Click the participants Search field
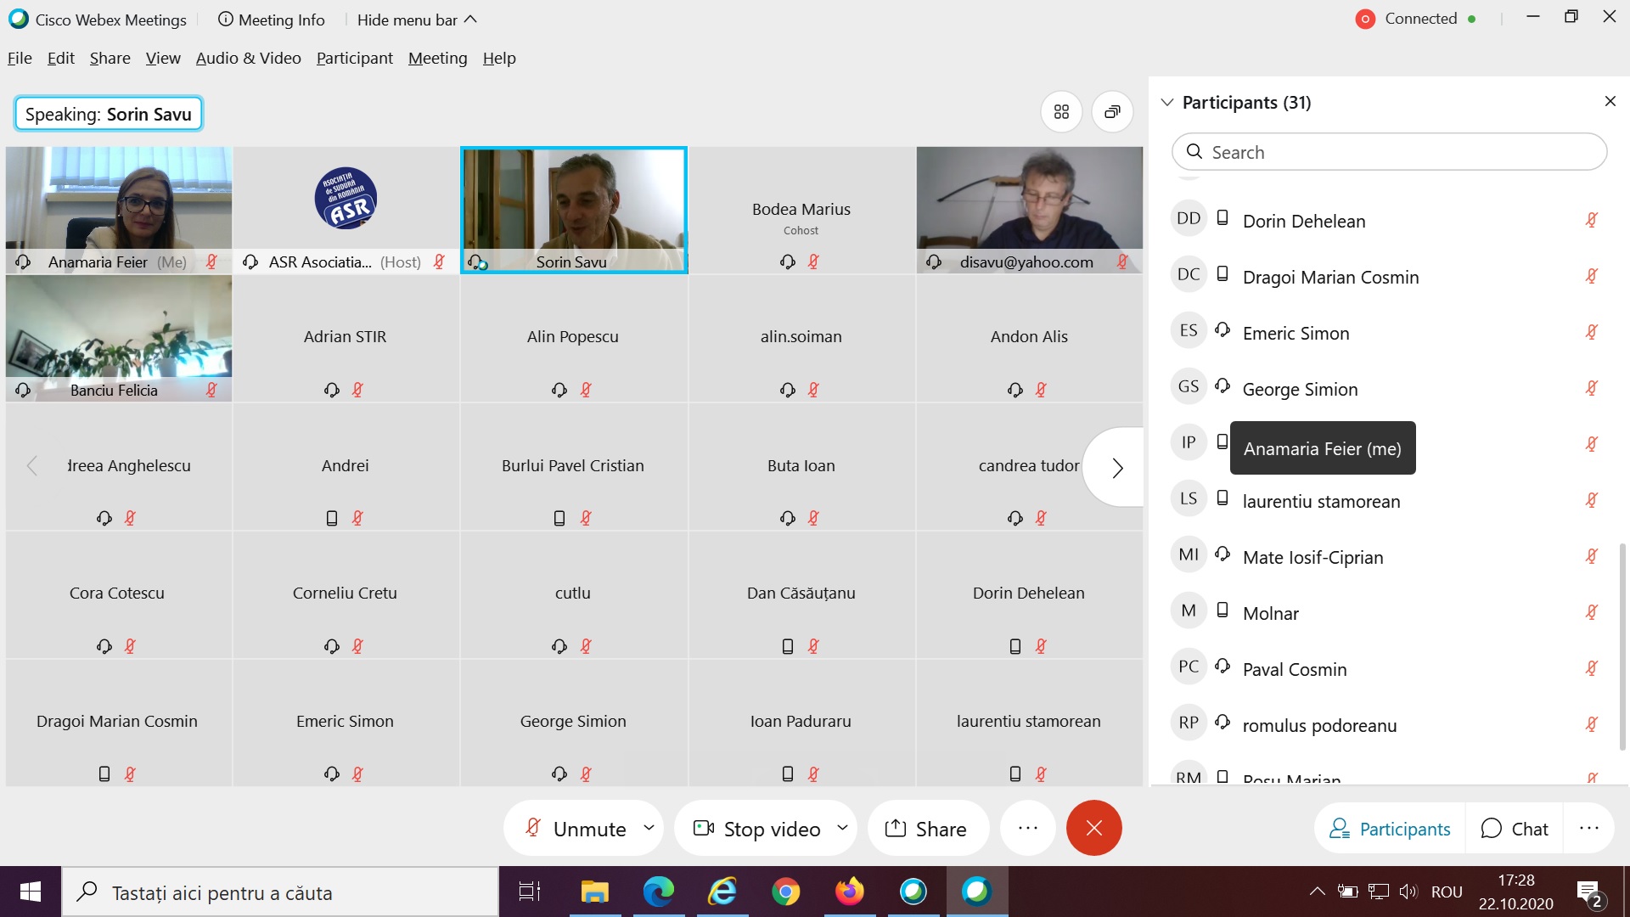 (x=1389, y=152)
